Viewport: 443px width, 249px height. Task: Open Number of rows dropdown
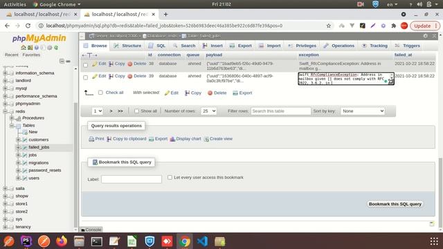point(209,111)
